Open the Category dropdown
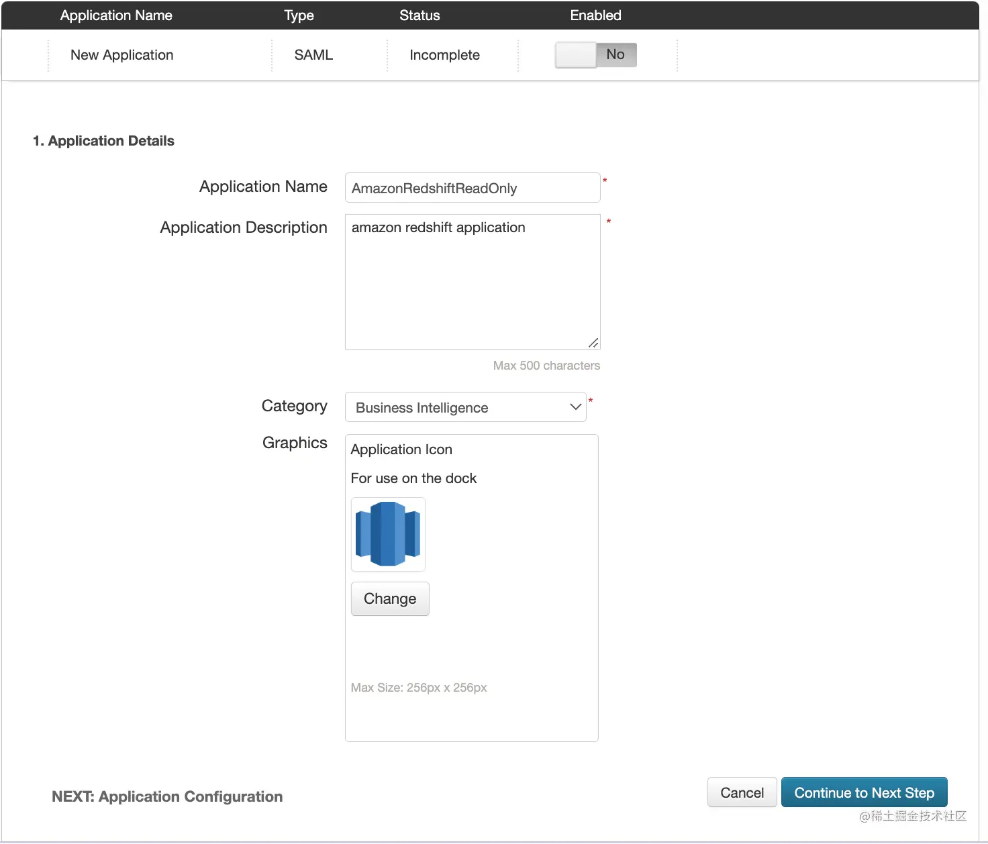Image resolution: width=988 pixels, height=844 pixels. [x=464, y=407]
